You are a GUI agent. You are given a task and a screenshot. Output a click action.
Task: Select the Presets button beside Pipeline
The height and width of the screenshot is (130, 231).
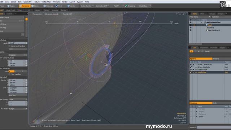[222, 58]
